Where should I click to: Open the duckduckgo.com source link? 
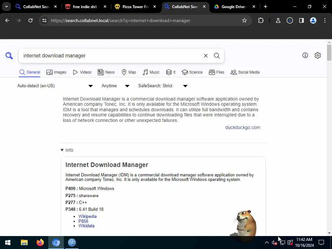pos(243,127)
